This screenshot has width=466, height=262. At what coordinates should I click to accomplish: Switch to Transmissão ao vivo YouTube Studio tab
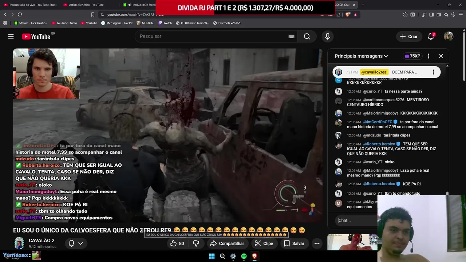pos(30,5)
